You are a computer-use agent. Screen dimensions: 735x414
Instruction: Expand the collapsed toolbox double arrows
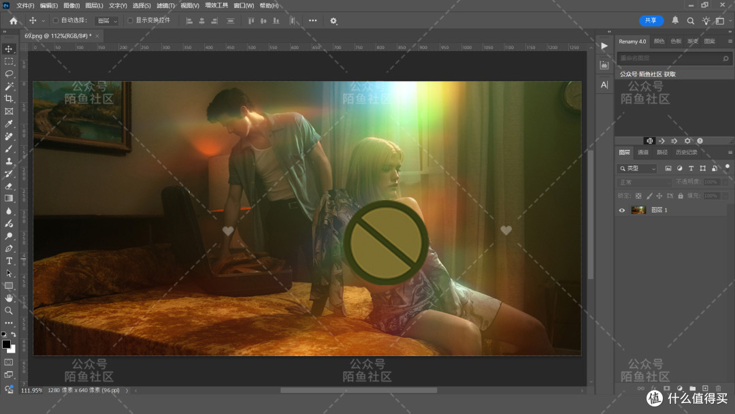5,32
